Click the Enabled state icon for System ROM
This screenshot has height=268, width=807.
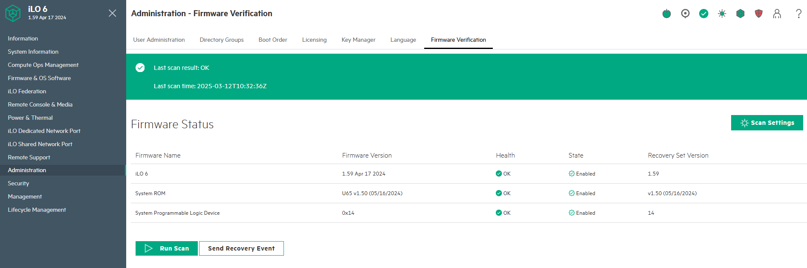(x=572, y=193)
